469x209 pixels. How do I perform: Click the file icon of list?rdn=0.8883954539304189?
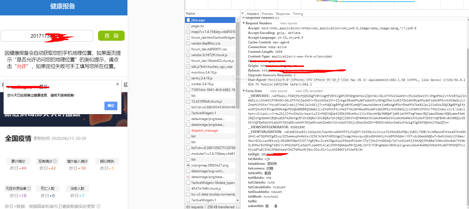click(x=188, y=107)
